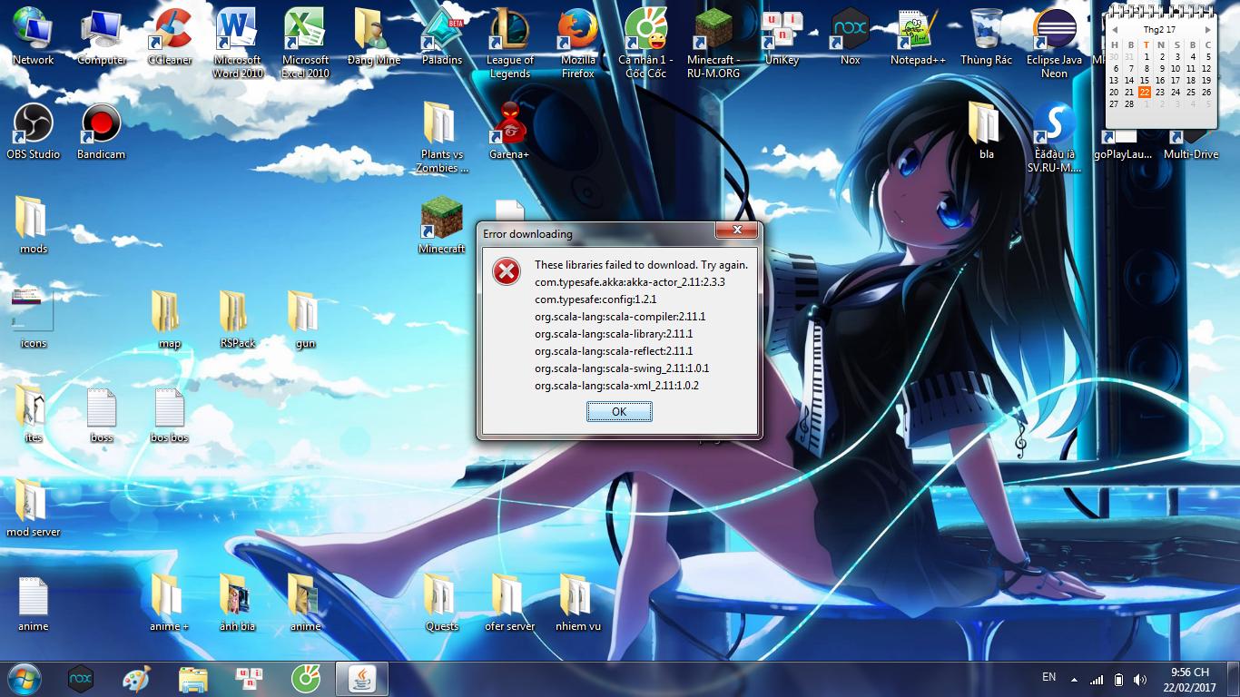
Task: Open the Notepad++ shortcut
Action: 919,37
